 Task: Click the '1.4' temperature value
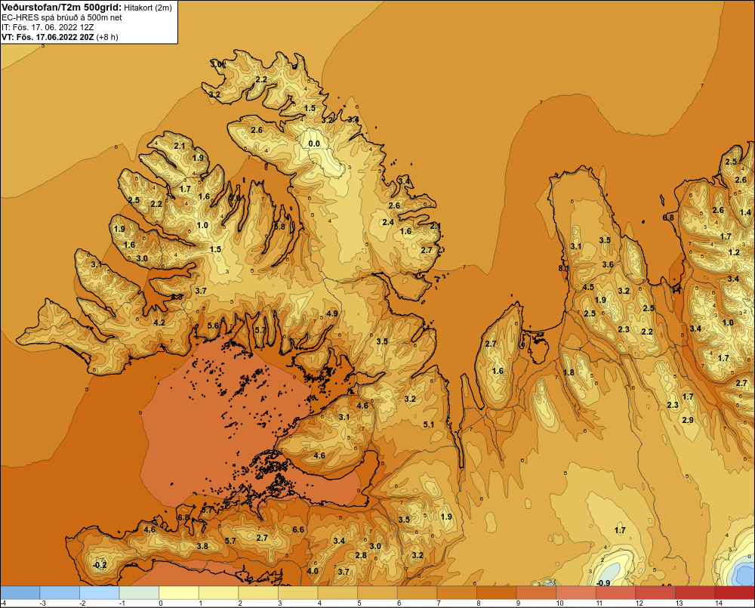pos(745,212)
